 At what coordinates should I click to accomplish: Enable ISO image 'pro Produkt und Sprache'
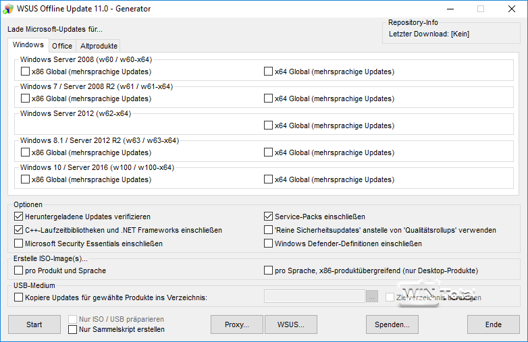coord(18,270)
